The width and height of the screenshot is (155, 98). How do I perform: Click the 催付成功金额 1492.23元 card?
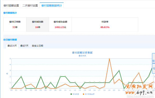(x=60, y=25)
